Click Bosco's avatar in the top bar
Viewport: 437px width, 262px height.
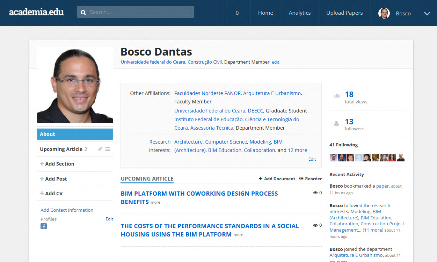(384, 13)
